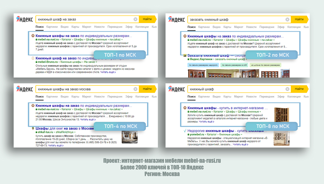Click the favicon beside the mebel-Bruno.ru result
324x184 pixels.
click(33, 58)
